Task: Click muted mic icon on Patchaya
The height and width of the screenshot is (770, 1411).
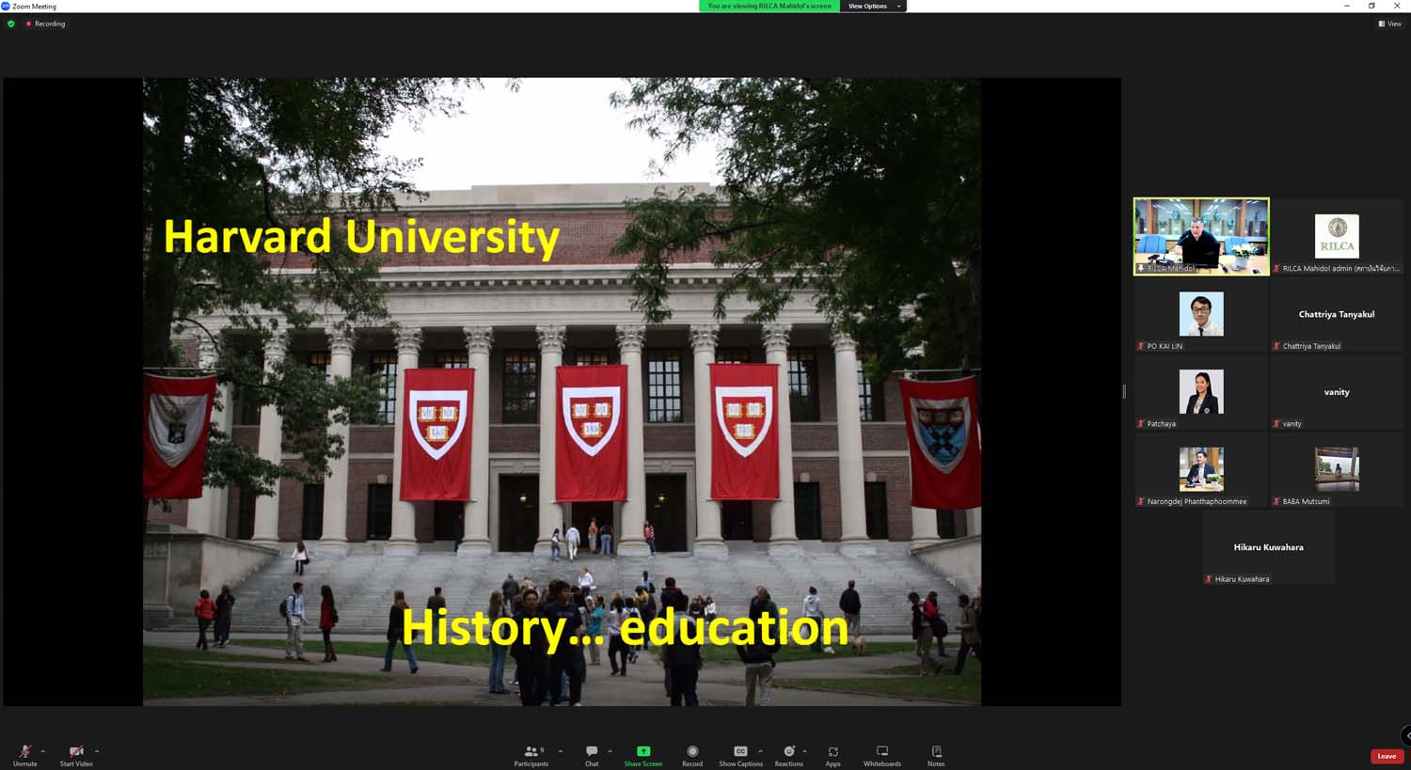Action: [1141, 424]
